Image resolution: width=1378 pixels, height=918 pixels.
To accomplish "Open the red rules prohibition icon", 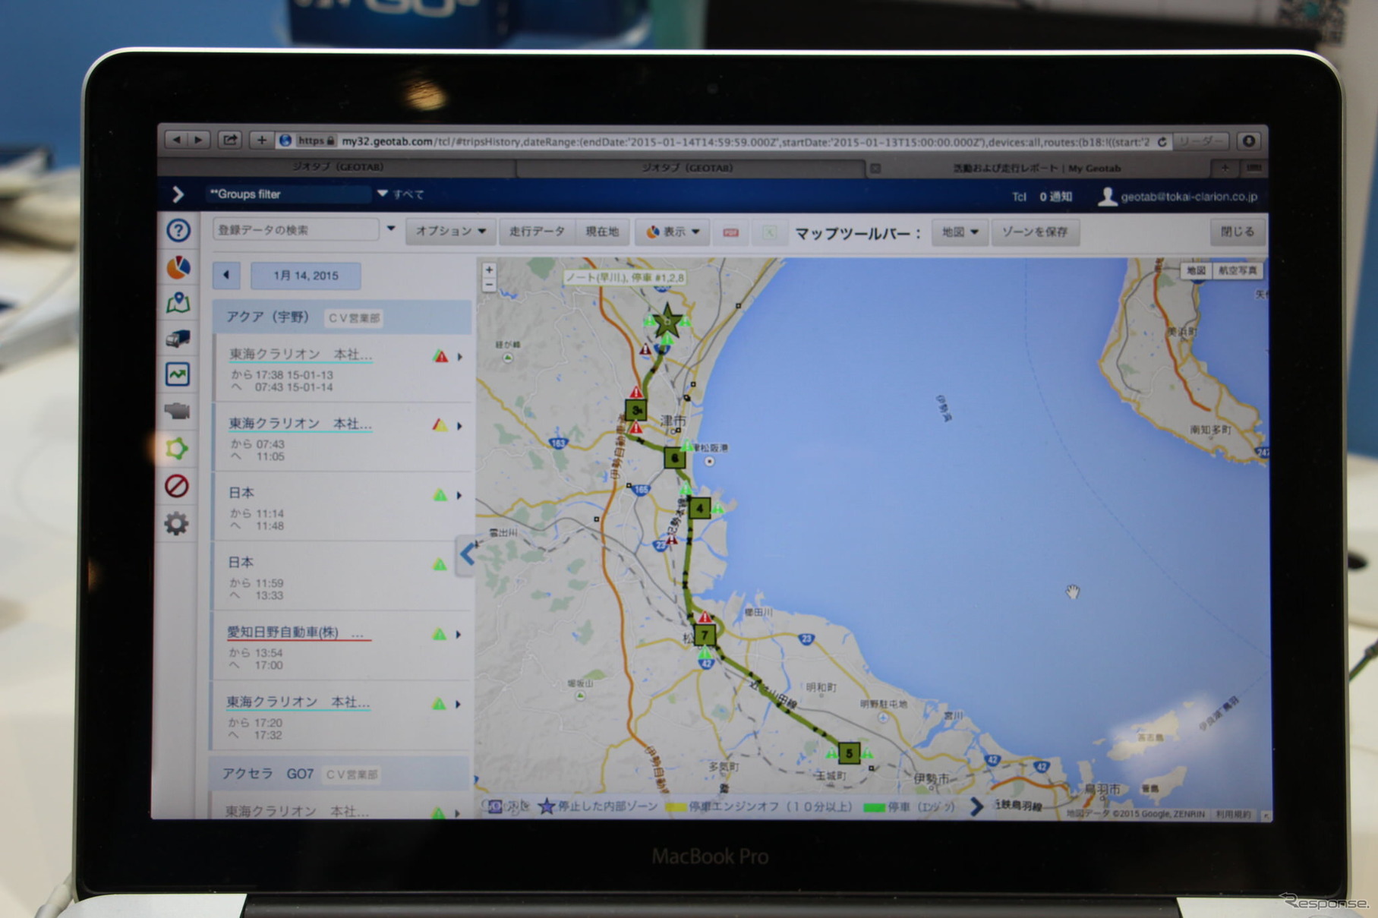I will 177,485.
